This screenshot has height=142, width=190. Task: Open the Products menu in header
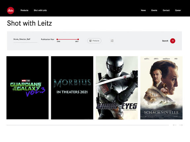(x=24, y=11)
